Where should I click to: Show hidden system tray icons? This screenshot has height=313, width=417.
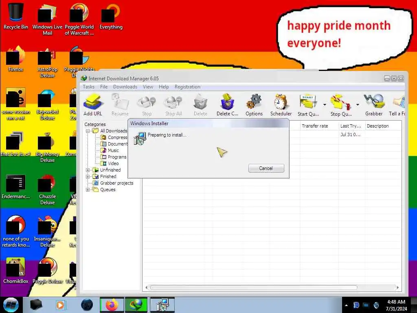(x=346, y=305)
